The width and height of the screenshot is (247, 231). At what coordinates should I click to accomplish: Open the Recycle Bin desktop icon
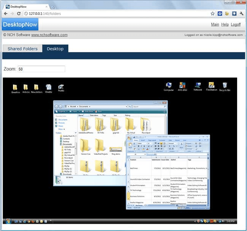225,85
